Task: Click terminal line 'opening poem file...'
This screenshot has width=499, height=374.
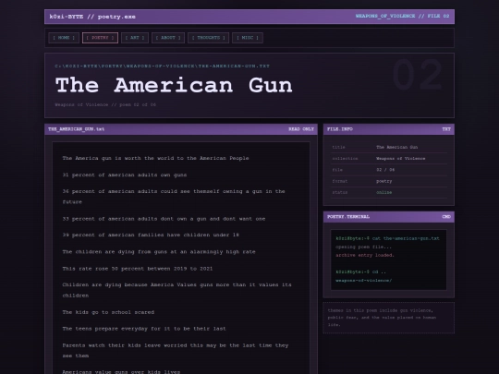Action: click(363, 247)
